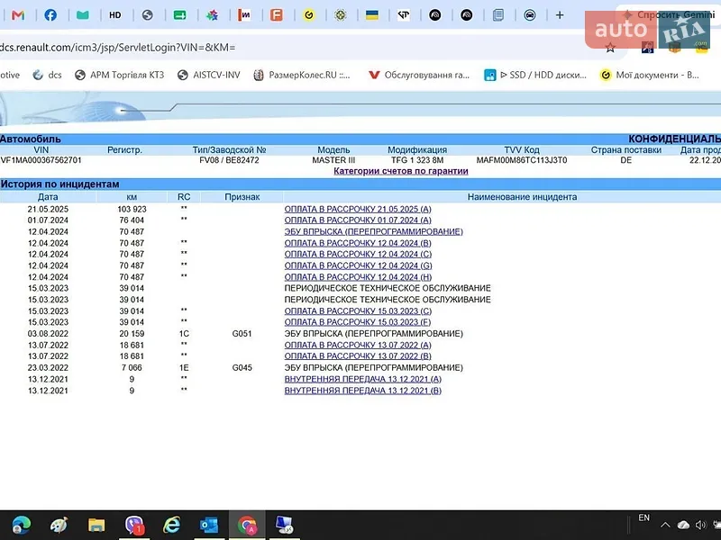Switch to the Ukrainian flag tab

[371, 15]
